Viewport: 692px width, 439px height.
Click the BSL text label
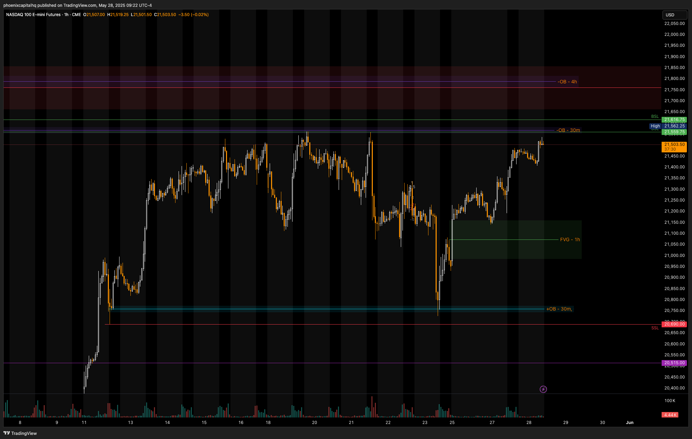pos(655,116)
